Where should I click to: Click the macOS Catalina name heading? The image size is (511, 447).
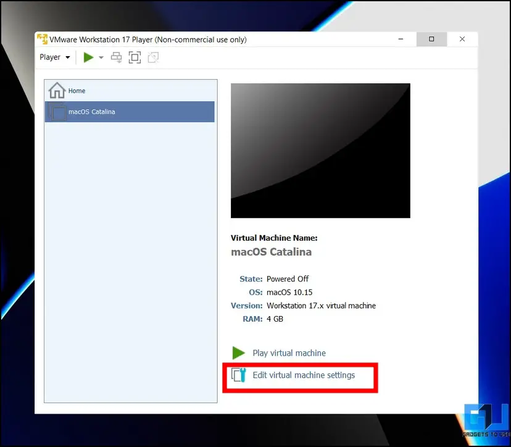[x=271, y=252]
